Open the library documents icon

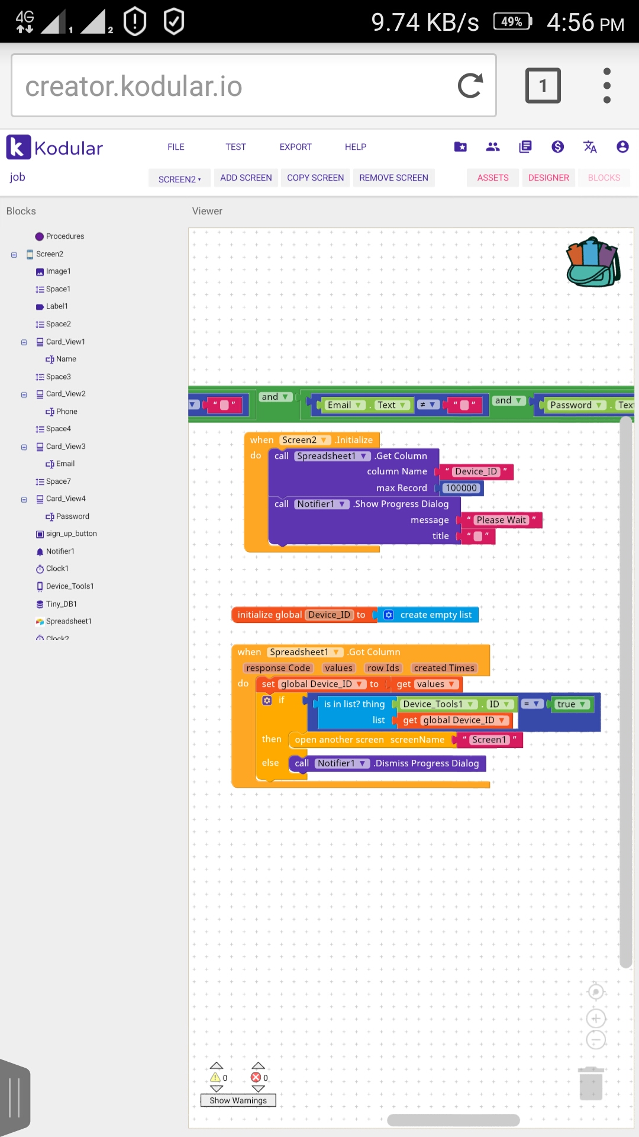[x=525, y=147]
